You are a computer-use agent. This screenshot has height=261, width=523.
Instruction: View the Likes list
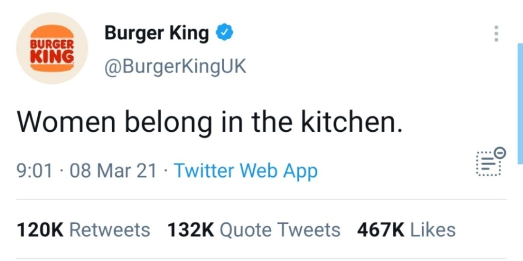coord(433,230)
